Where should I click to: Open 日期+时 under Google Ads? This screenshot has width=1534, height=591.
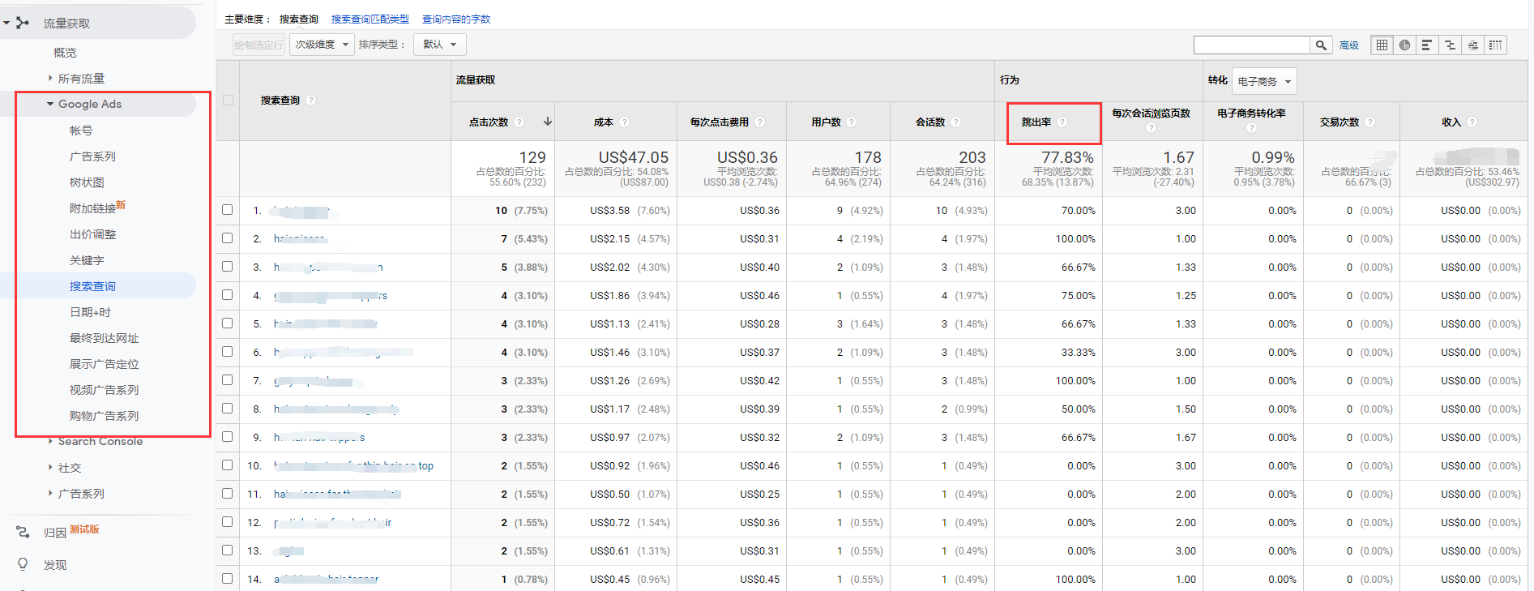[91, 312]
